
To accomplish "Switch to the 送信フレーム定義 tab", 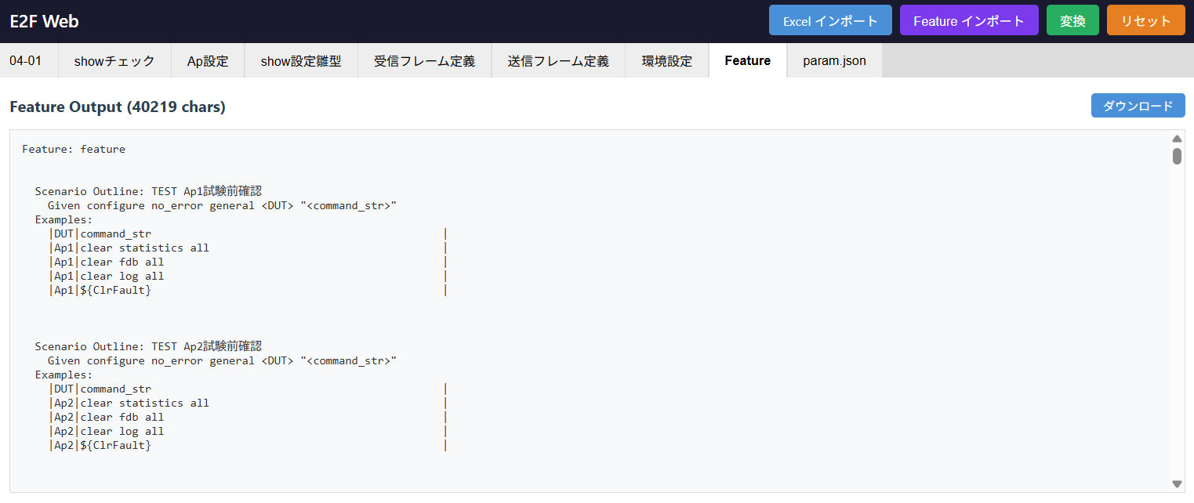I will click(x=557, y=60).
